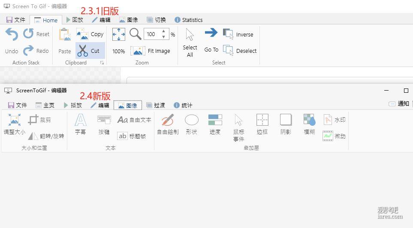The height and width of the screenshot is (228, 413).
Task: Click the Fit Image icon
Action: (138, 51)
